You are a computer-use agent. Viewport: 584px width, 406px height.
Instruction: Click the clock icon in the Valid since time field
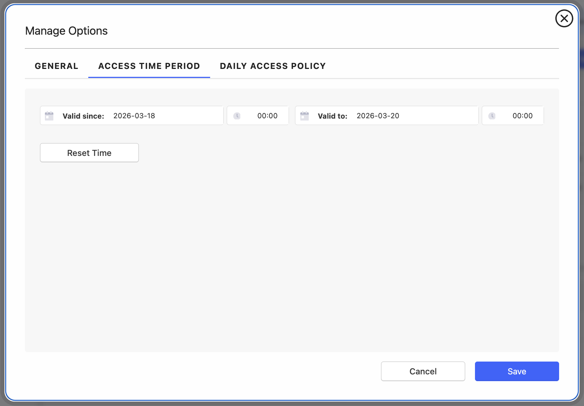click(x=237, y=116)
